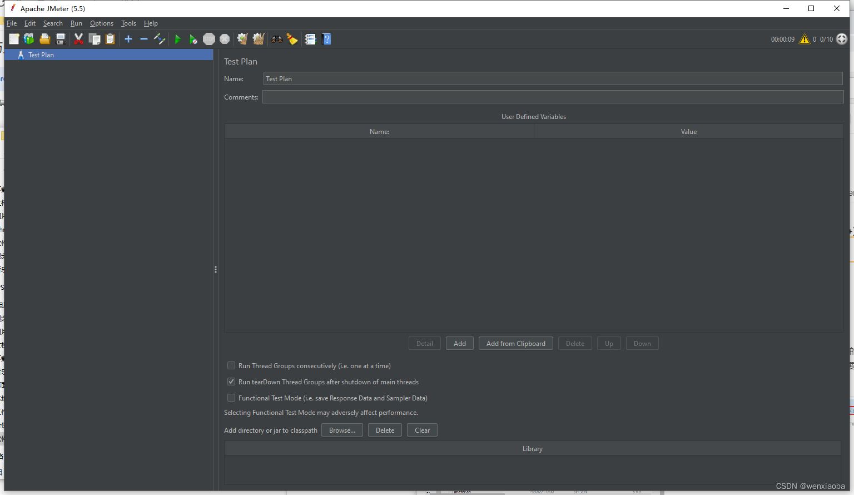Image resolution: width=854 pixels, height=495 pixels.
Task: Browse for a classpath jar
Action: click(342, 430)
